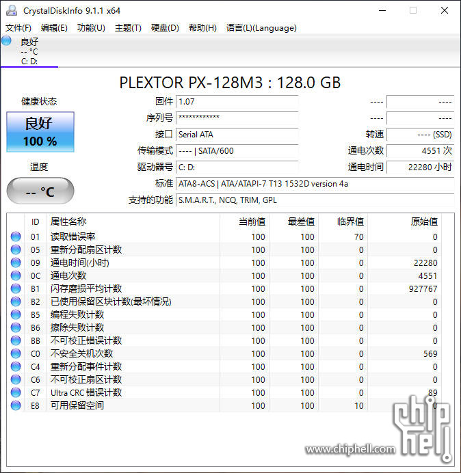
Task: Select the 闪存磨损平均计数 attribute name
Action: coord(86,288)
